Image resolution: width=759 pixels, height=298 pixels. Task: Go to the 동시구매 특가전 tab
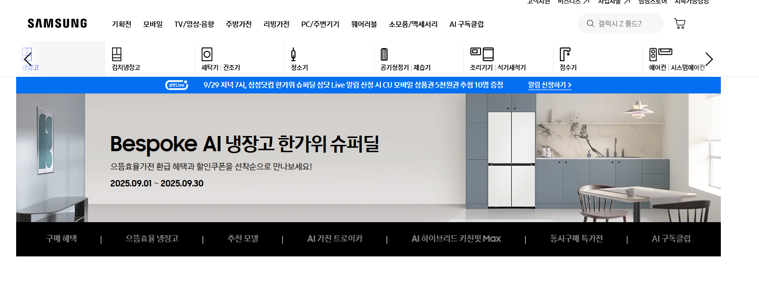click(x=576, y=239)
